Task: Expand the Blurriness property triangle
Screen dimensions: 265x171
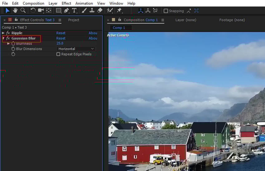Action: click(x=8, y=44)
